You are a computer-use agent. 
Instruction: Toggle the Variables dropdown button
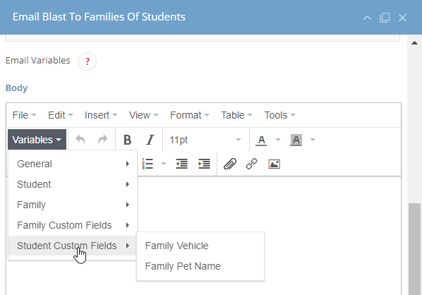click(x=37, y=140)
